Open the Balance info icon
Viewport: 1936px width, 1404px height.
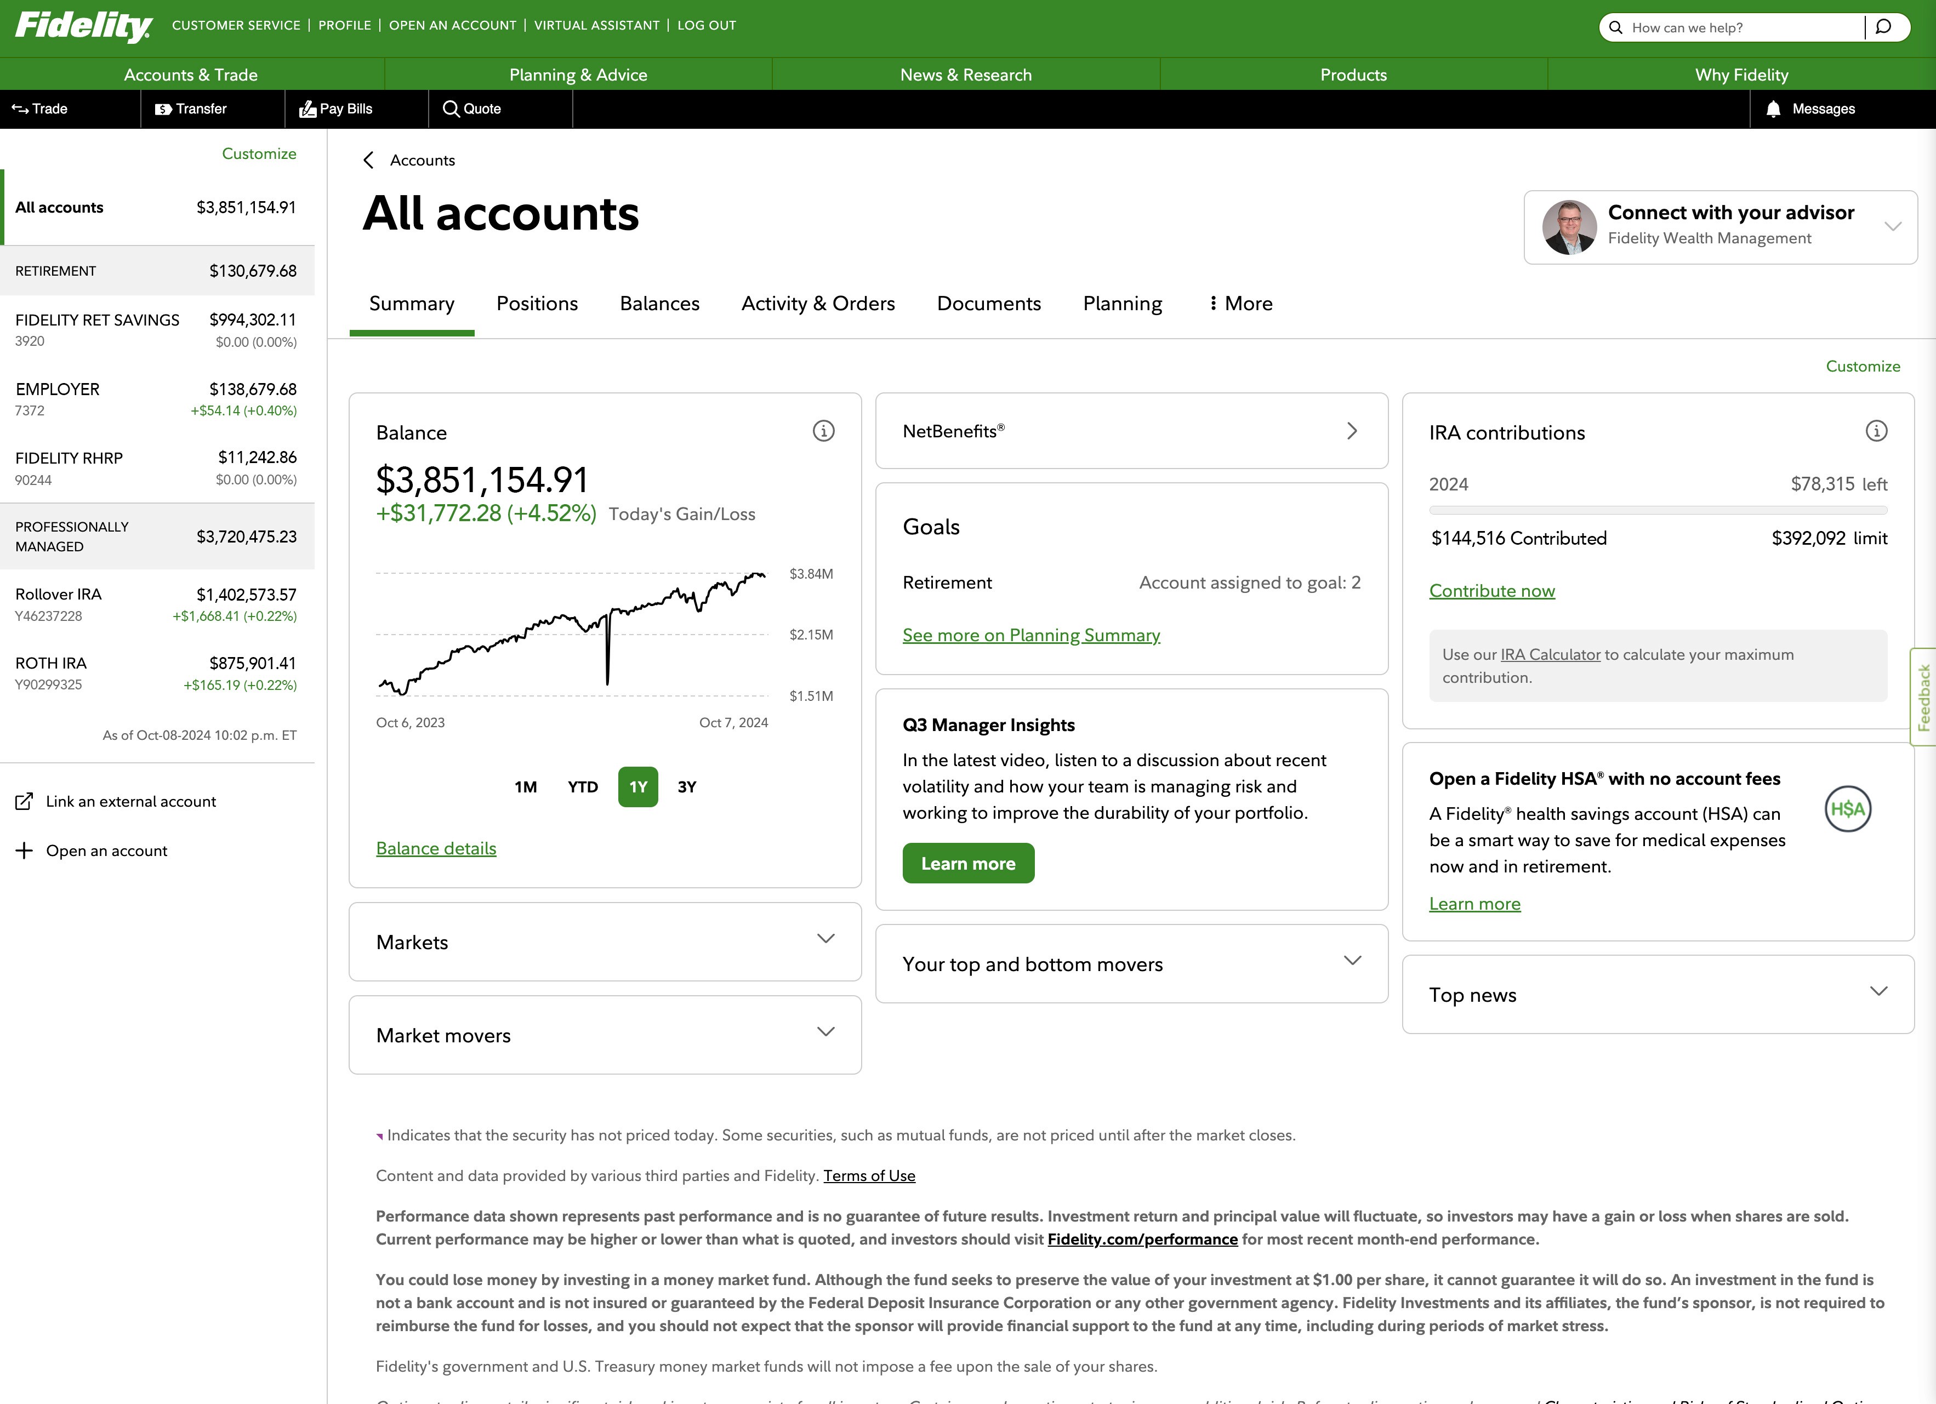(x=823, y=431)
